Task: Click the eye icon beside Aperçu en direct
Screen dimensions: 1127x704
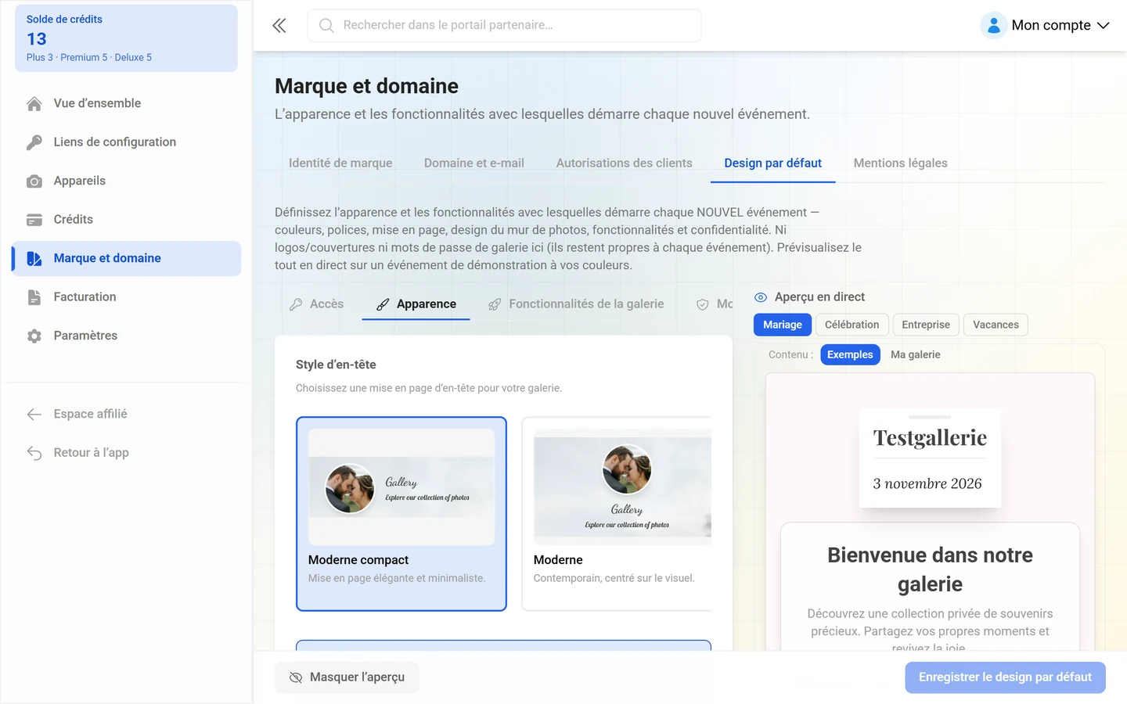Action: pyautogui.click(x=761, y=297)
